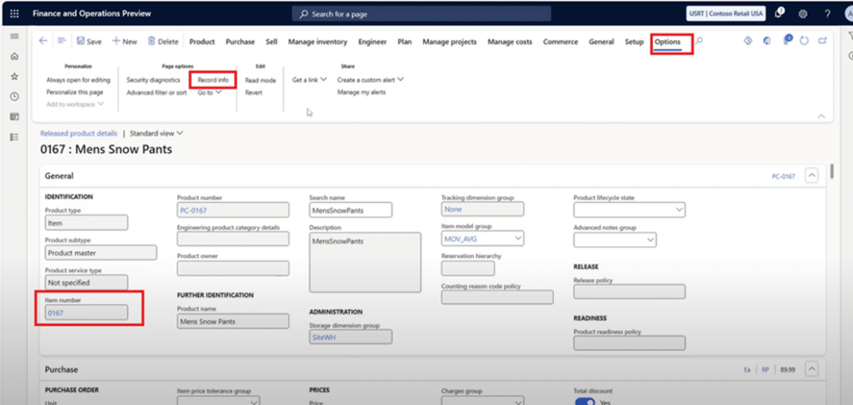Click the USRT Contoso Retail USA company picker
Image resolution: width=853 pixels, height=405 pixels.
(x=726, y=13)
